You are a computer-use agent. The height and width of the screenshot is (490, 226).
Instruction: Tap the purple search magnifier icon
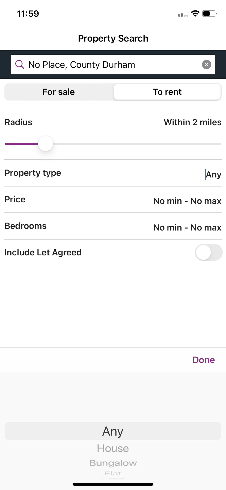click(20, 65)
